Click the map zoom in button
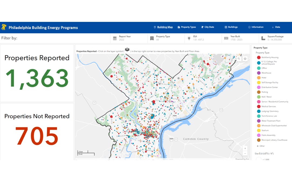The image size is (292, 189). point(245,148)
